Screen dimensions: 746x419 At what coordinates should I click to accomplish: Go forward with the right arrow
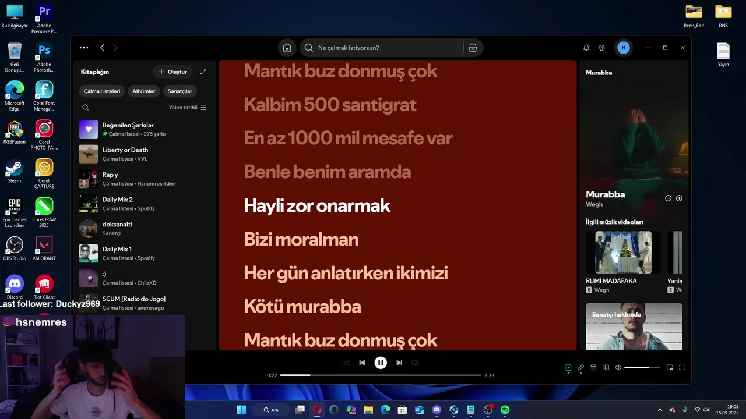[115, 48]
